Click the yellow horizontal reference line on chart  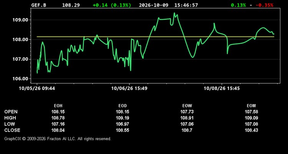coord(156,37)
